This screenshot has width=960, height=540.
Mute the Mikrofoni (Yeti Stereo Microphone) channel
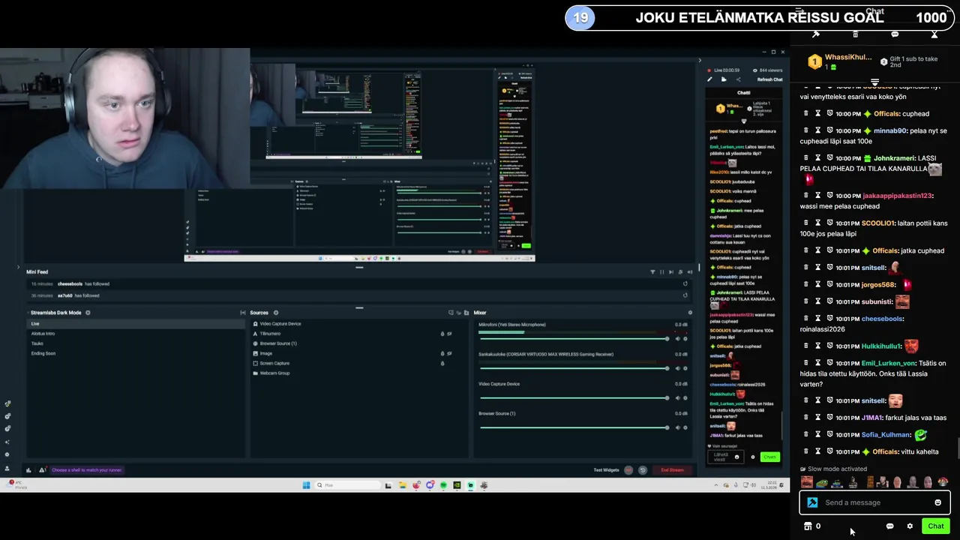[x=678, y=339]
